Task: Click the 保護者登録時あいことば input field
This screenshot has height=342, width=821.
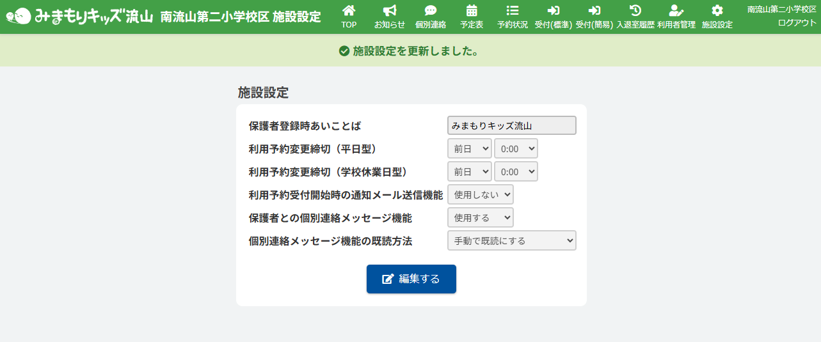Action: point(511,125)
